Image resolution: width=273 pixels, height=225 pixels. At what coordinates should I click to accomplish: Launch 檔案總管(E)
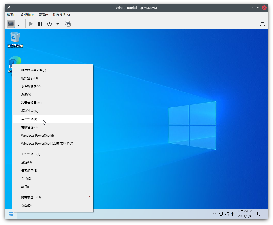point(53,170)
